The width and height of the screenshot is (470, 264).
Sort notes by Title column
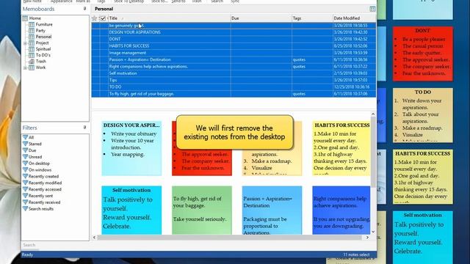170,18
